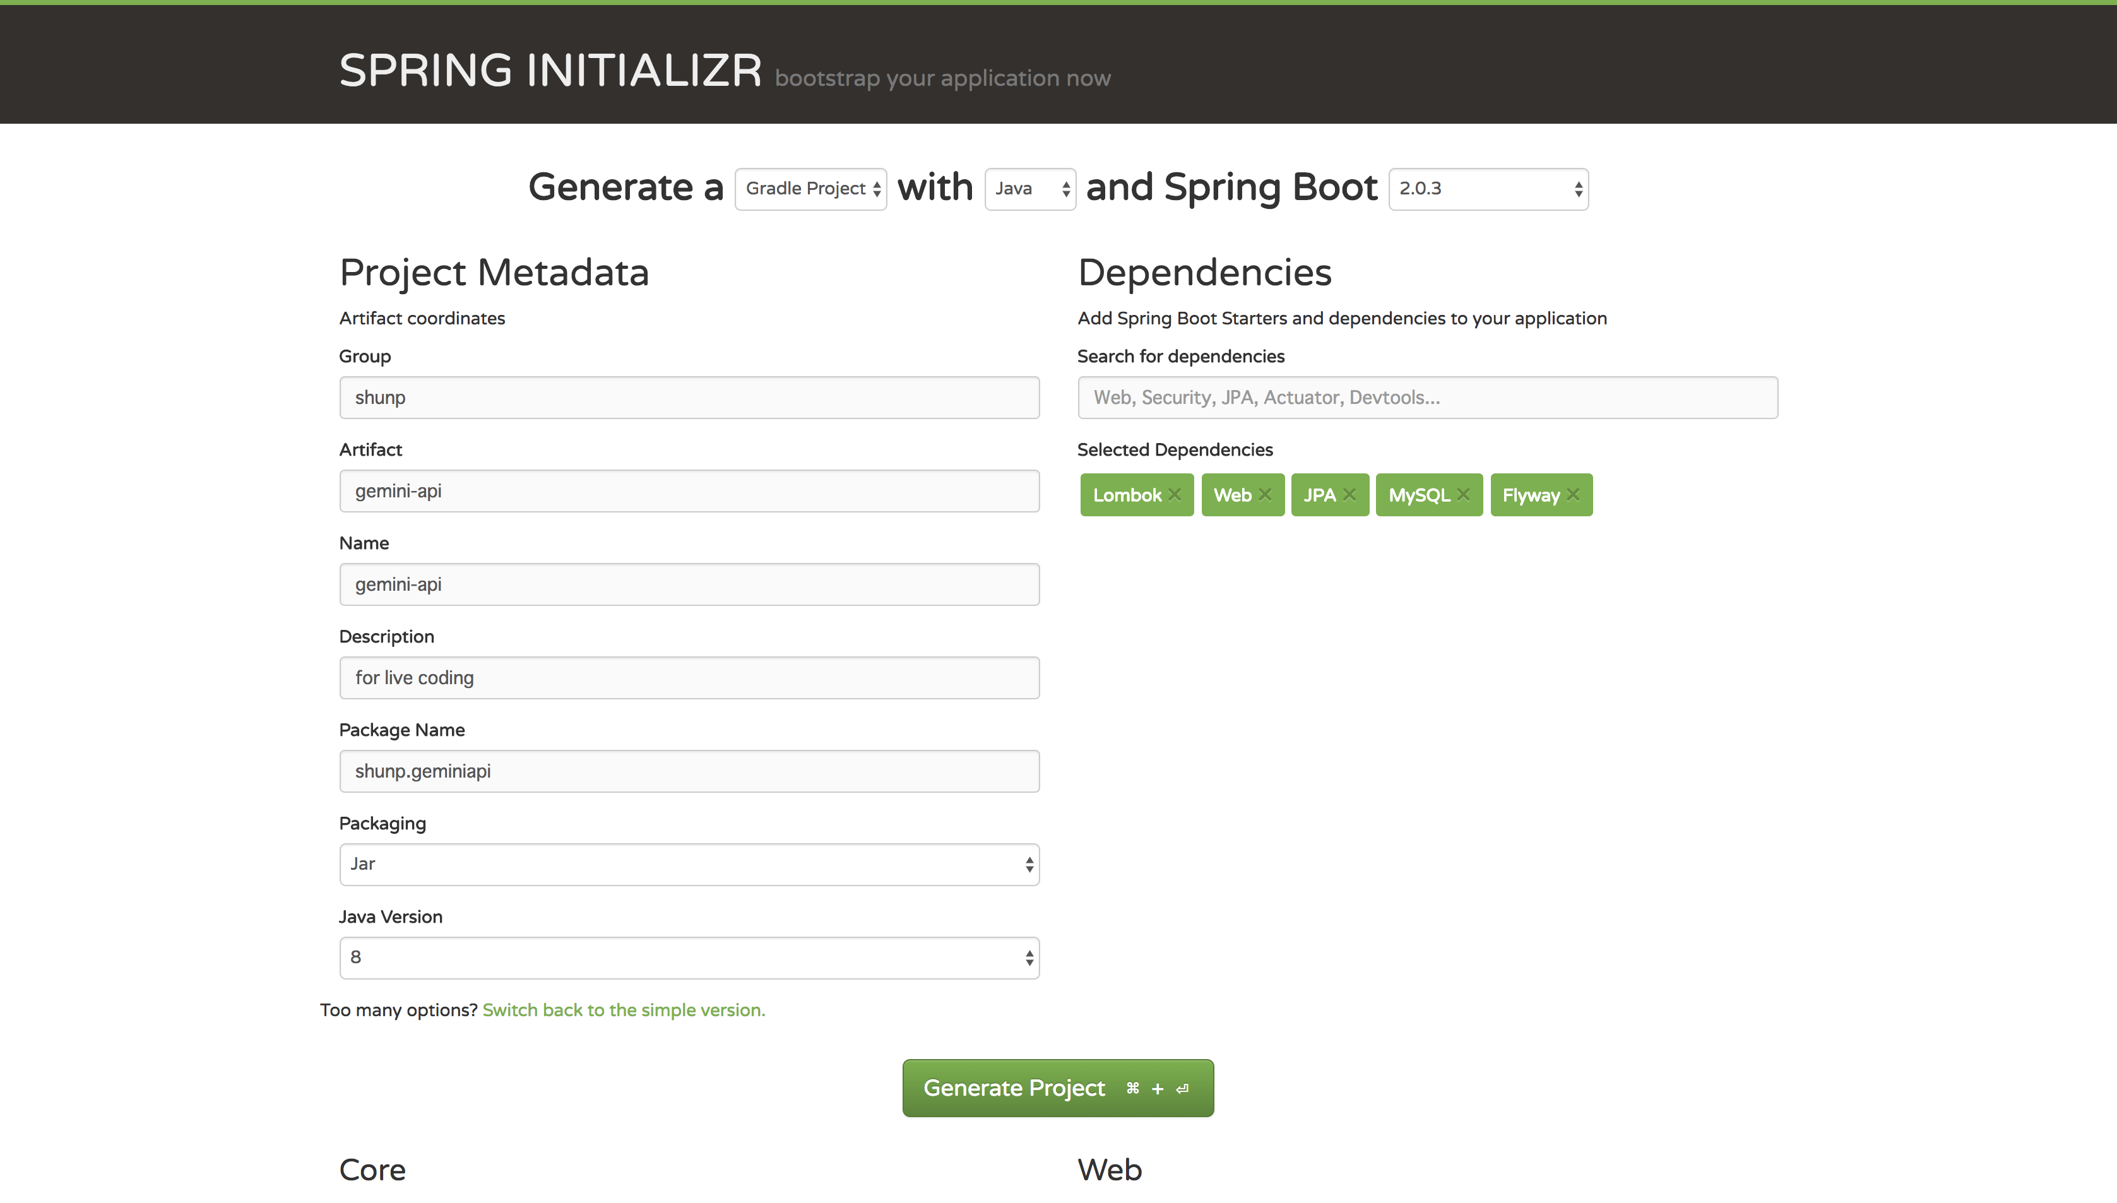This screenshot has width=2117, height=1203.
Task: Remove the Lombok dependency chip
Action: [x=1175, y=494]
